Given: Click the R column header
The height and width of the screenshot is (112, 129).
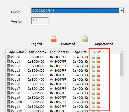Looking at the screenshot, I should point(93,52).
